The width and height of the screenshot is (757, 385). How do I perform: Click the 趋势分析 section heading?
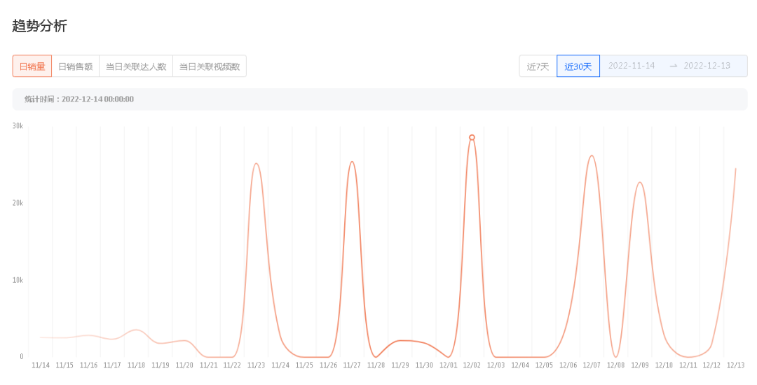tap(39, 26)
